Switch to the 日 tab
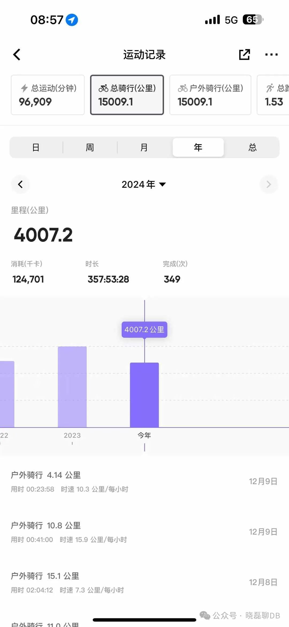Viewport: 289px width, 627px height. pos(36,147)
